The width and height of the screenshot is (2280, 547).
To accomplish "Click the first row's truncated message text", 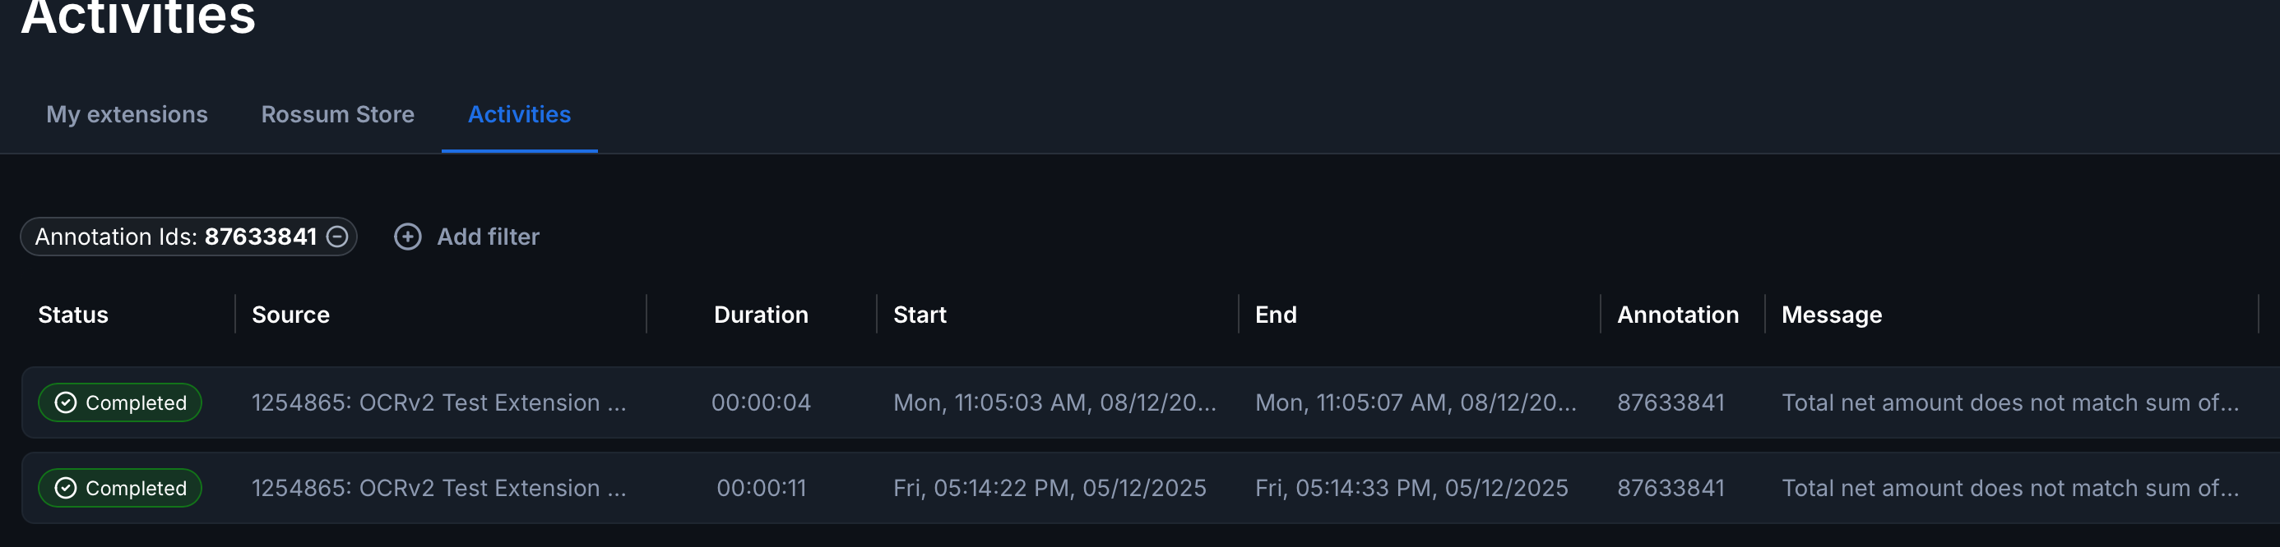I will click(x=2009, y=403).
